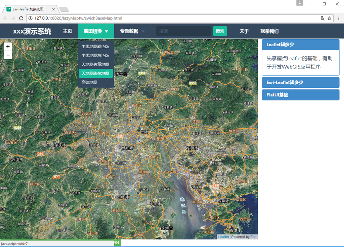Click the 佛山市 label on map
This screenshot has width=344, height=247.
(x=128, y=148)
